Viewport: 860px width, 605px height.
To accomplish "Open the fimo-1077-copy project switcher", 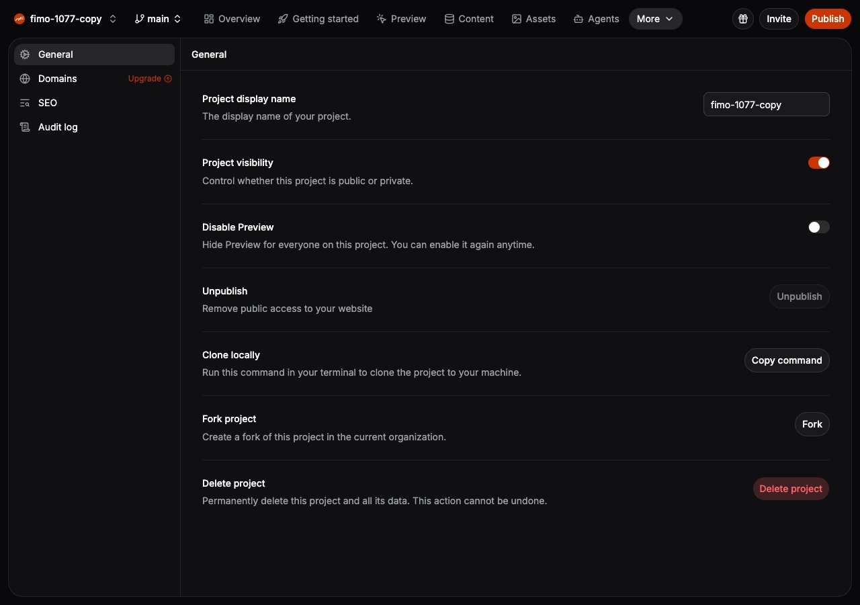I will [66, 19].
